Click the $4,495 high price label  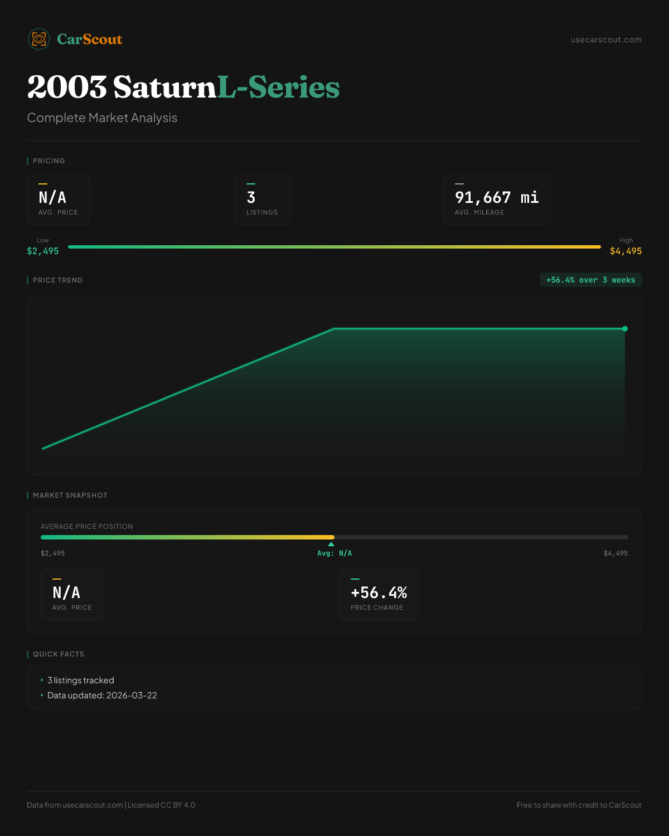point(626,251)
